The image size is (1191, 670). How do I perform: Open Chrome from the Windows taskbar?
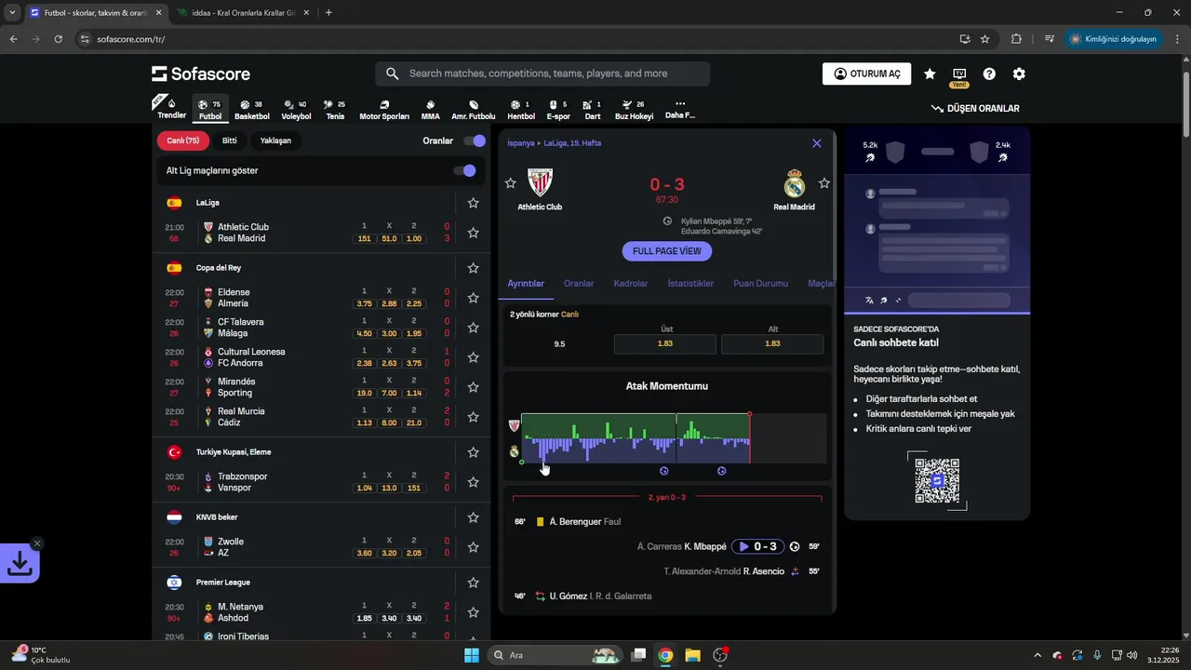pos(664,655)
